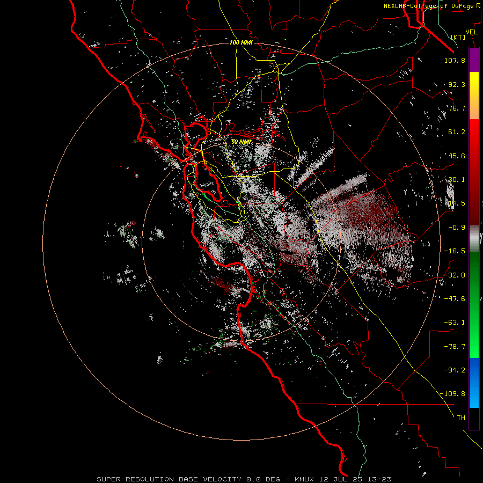Image resolution: width=483 pixels, height=483 pixels.
Task: Click the VEL legend title
Action: click(x=471, y=32)
